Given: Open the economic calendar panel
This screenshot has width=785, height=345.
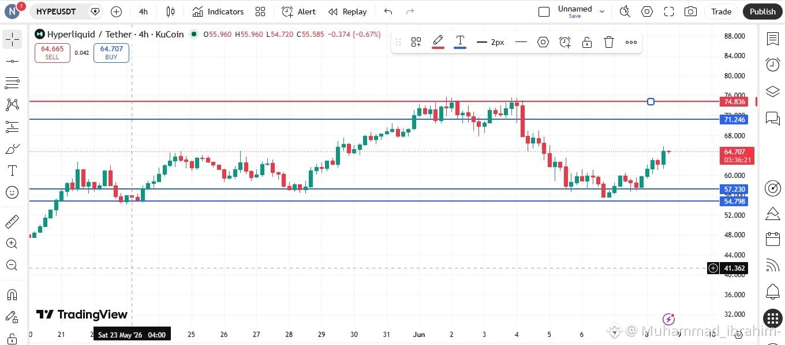Looking at the screenshot, I should (x=772, y=239).
